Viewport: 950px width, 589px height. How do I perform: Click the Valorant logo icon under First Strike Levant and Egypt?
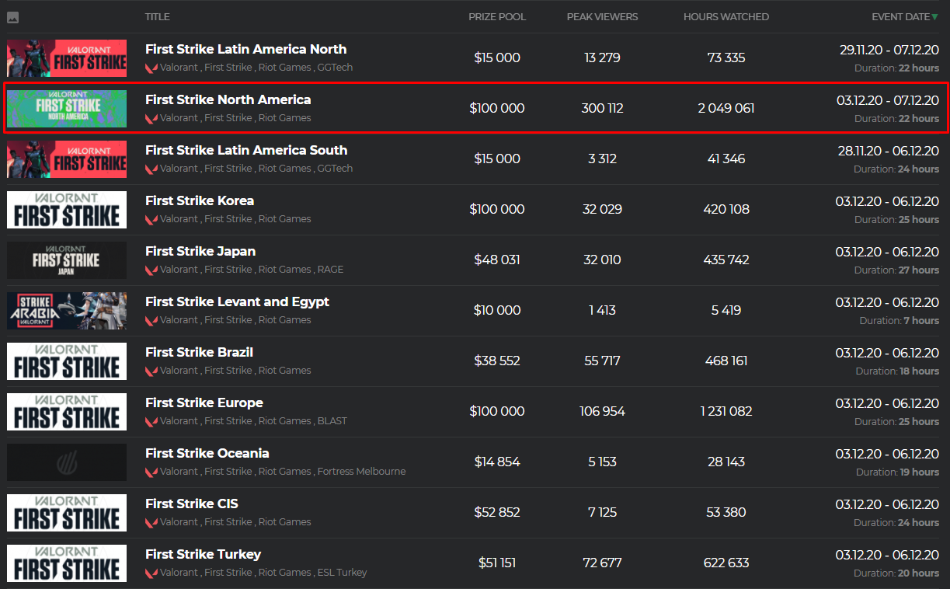click(x=151, y=320)
